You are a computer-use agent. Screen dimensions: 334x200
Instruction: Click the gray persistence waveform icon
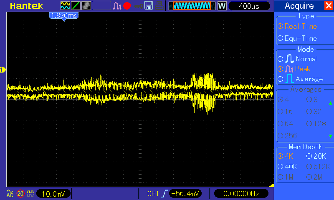86,6
